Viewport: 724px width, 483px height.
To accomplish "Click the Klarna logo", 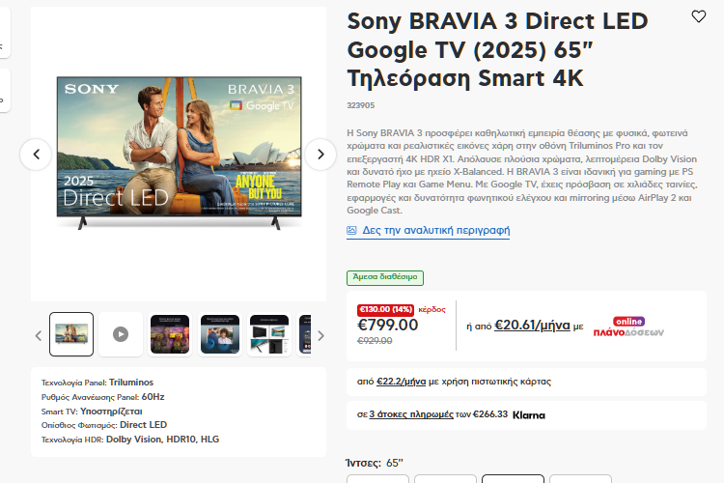I will tap(529, 415).
